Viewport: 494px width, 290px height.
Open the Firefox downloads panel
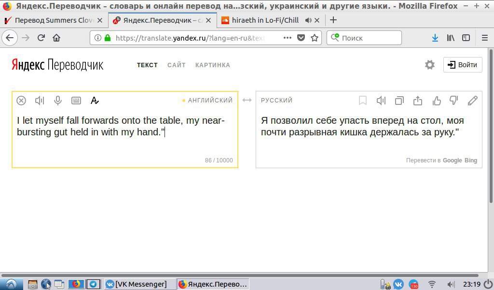435,38
